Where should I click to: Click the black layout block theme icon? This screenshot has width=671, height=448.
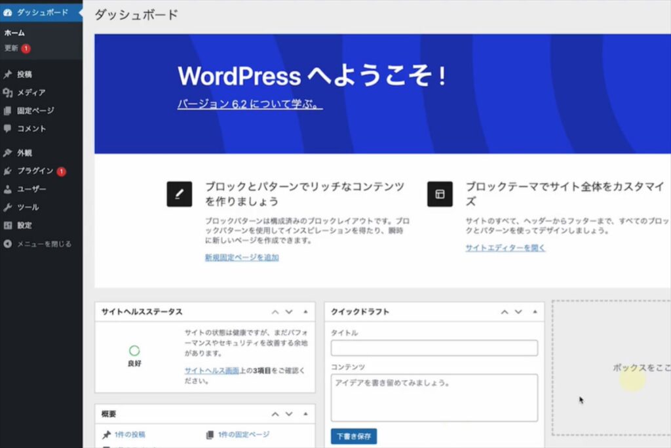[440, 194]
